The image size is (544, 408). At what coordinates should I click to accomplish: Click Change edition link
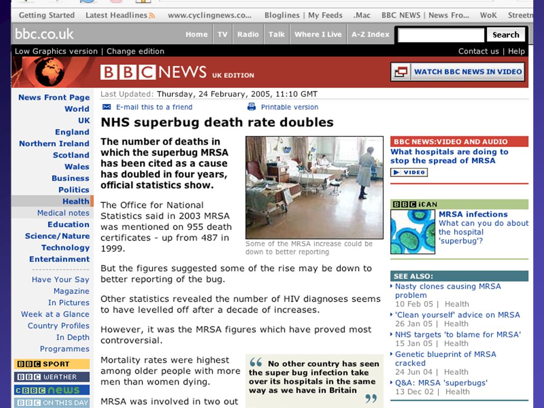tap(135, 52)
